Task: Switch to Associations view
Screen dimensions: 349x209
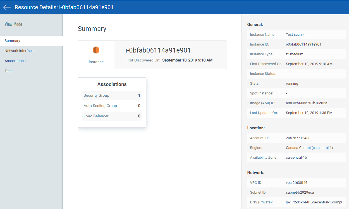Action: point(31,61)
